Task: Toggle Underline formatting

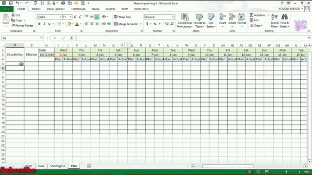Action: tap(49, 24)
